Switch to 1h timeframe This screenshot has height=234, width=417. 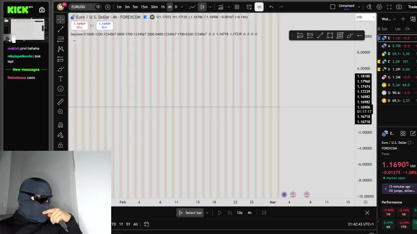pyautogui.click(x=163, y=7)
